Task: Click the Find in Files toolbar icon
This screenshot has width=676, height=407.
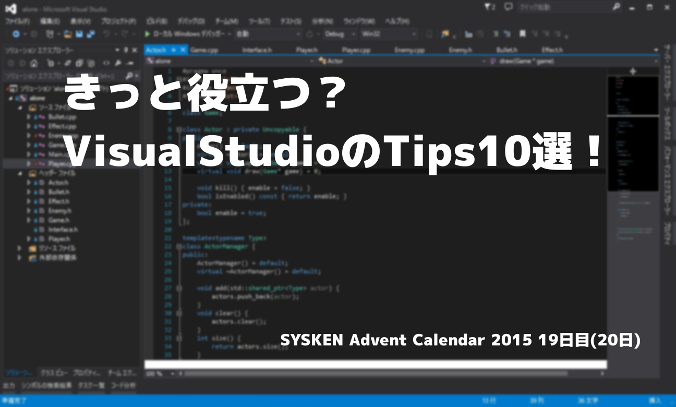Action: [445, 34]
